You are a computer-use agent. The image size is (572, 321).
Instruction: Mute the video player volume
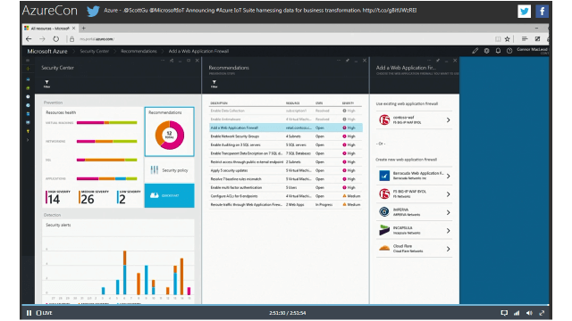[x=529, y=313]
